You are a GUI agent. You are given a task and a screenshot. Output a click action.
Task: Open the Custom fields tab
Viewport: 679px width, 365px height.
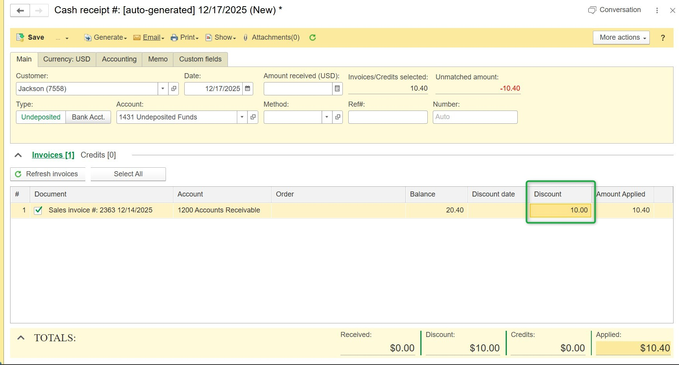coord(200,59)
